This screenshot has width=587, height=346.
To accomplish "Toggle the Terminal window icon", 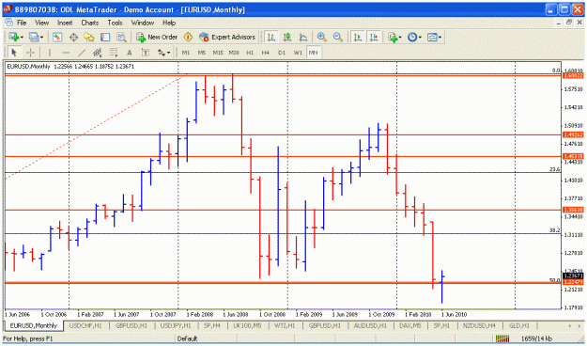I will pos(105,37).
